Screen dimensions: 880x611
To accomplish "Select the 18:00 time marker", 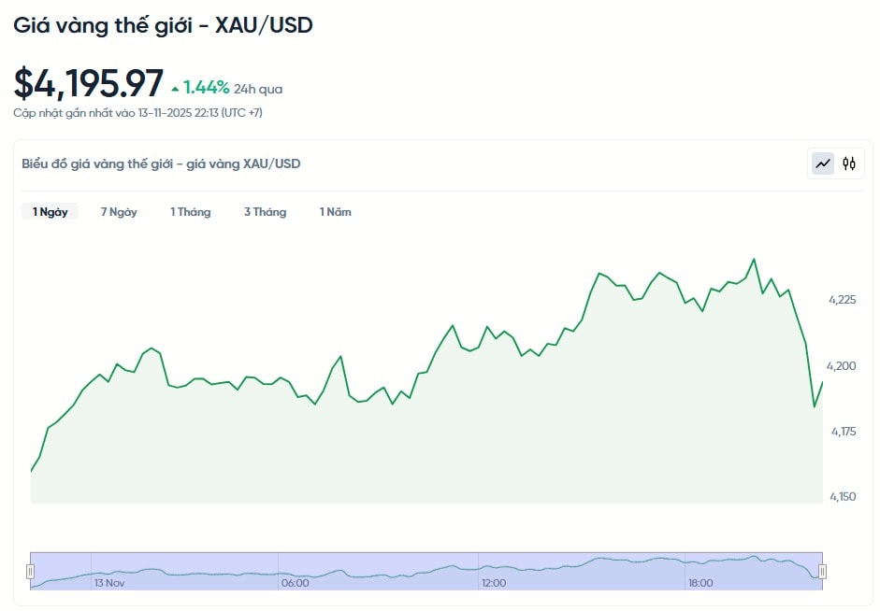I will (x=700, y=583).
